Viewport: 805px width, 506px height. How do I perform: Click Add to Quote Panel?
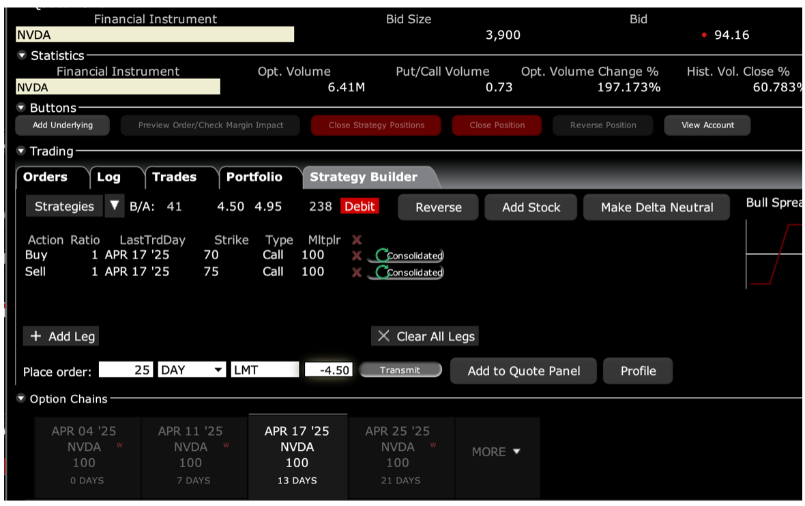coord(524,371)
